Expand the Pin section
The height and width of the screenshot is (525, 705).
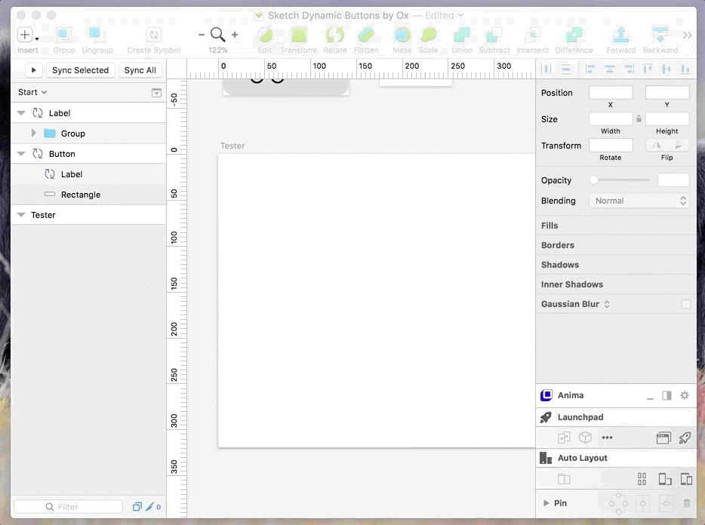coord(546,503)
